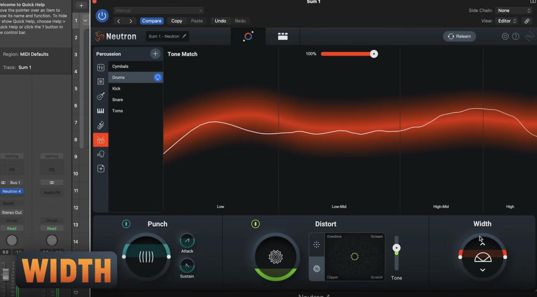Select Cymbals in the Percussion list
Viewport: 537px width, 297px height.
(x=136, y=66)
